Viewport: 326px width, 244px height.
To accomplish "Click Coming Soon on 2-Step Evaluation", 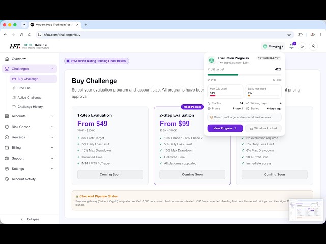I will click(193, 175).
